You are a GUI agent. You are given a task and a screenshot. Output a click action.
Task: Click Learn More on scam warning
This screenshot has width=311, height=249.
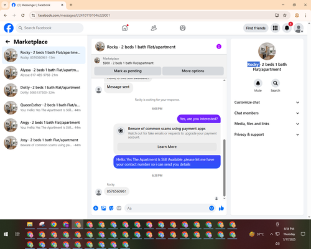point(167,147)
